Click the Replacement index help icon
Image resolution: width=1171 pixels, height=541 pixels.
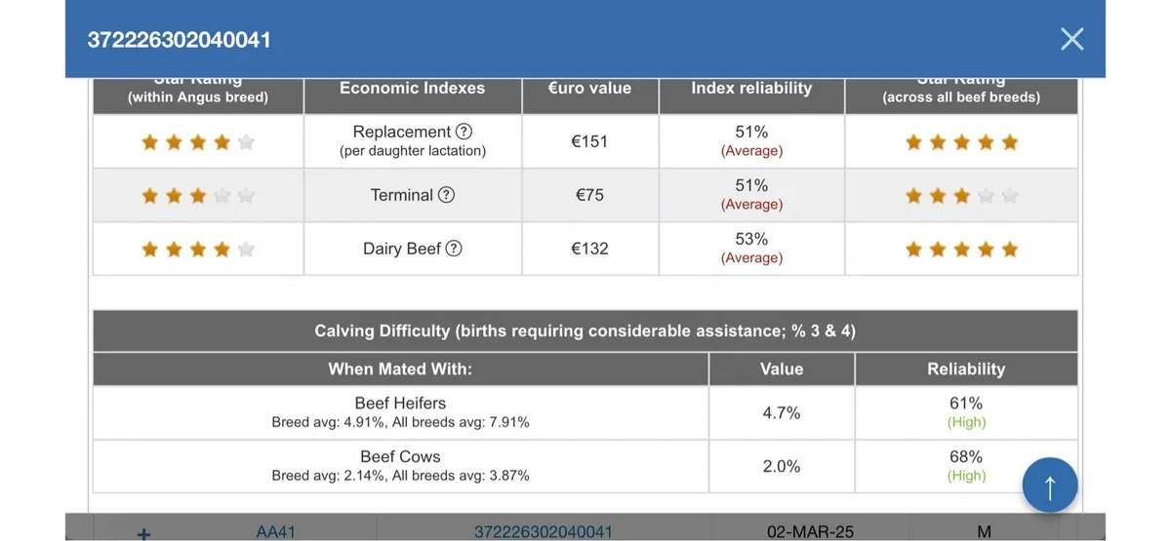(x=464, y=132)
